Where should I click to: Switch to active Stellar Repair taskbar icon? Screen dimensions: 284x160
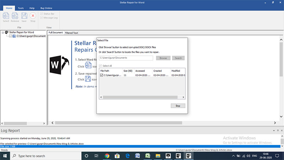click(x=189, y=156)
